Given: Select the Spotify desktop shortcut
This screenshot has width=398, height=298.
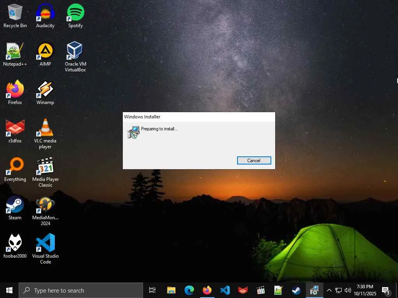Looking at the screenshot, I should (75, 16).
